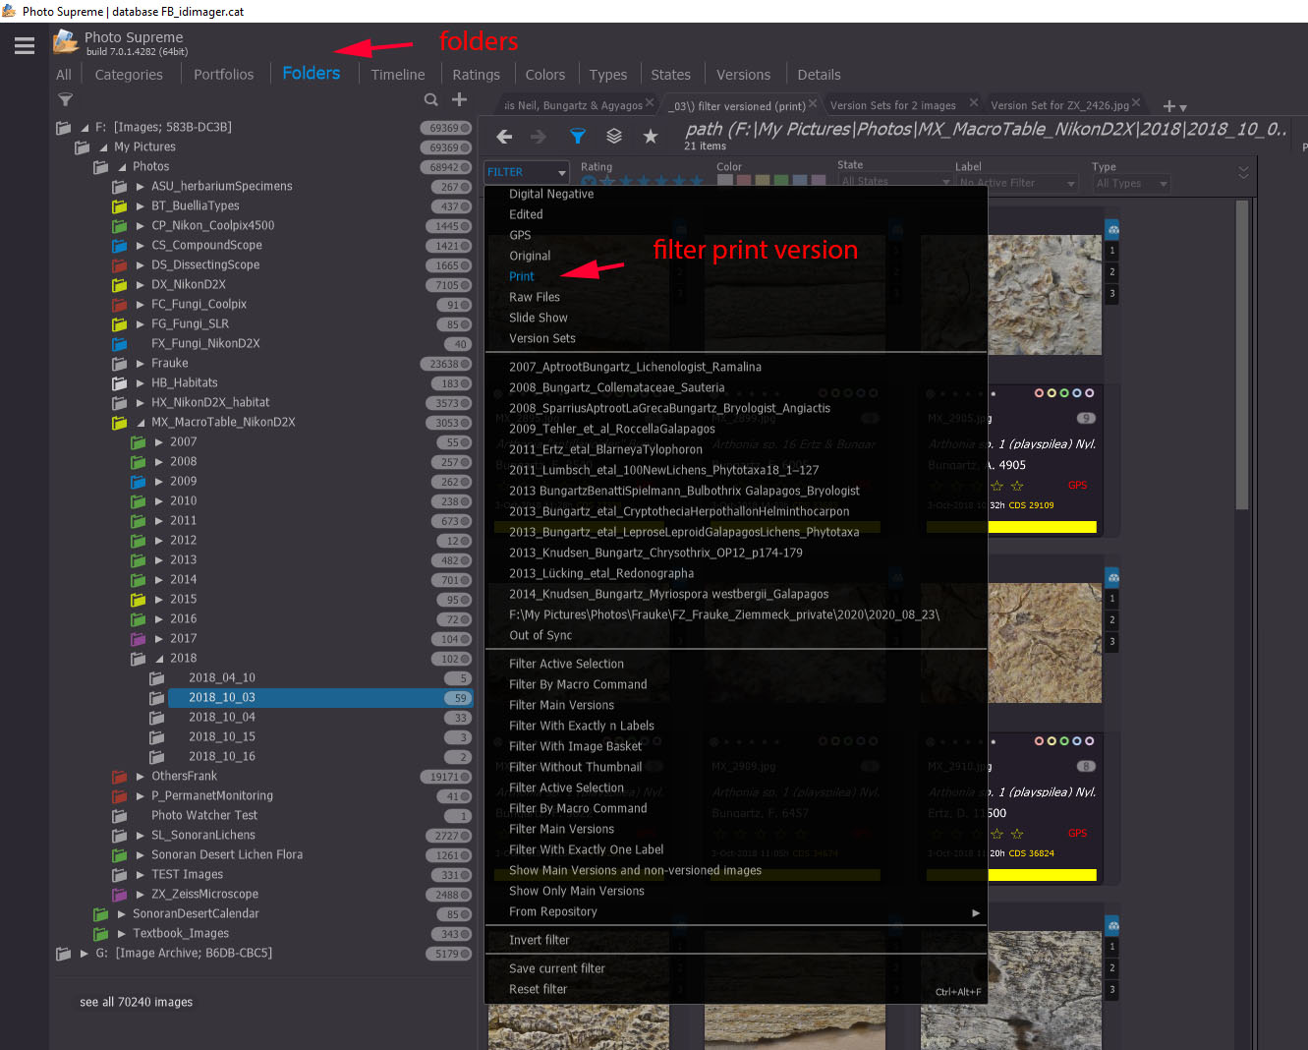
Task: Click the purple folder icon of ZX_ZeissMicroscope
Action: tap(120, 894)
